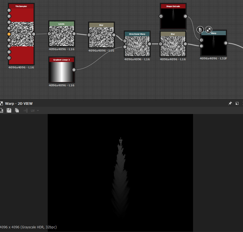
Task: Open the Warp node's parameters document icon
Action: point(200,30)
